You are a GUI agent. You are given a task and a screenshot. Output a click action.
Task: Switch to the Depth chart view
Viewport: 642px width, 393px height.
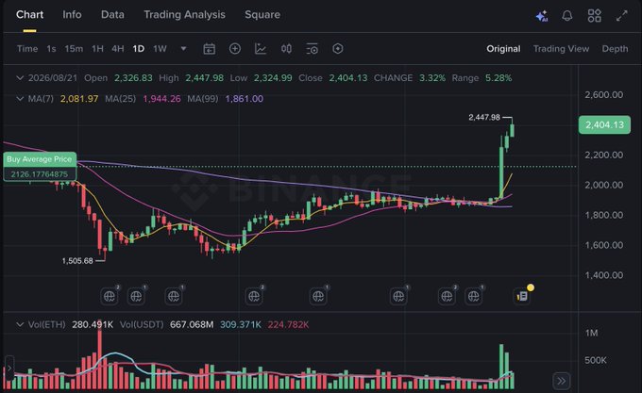pos(615,49)
